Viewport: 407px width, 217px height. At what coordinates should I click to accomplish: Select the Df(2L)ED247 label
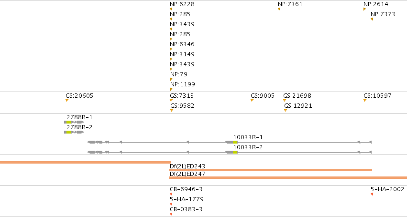pos(187,174)
